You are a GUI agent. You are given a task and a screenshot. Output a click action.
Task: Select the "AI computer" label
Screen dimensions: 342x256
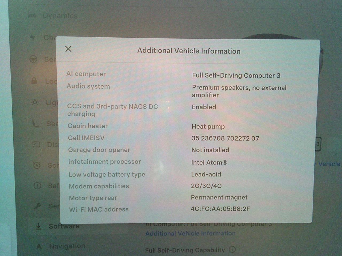pos(86,74)
